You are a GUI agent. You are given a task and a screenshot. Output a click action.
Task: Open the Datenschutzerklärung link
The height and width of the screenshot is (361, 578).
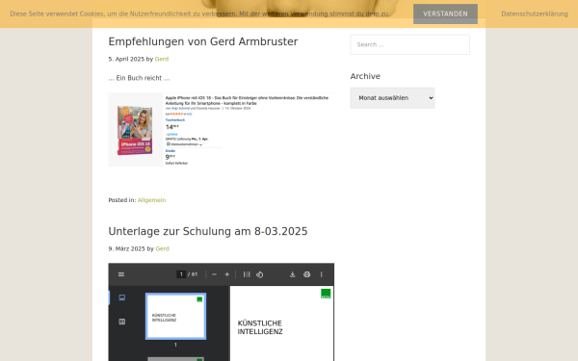click(534, 14)
